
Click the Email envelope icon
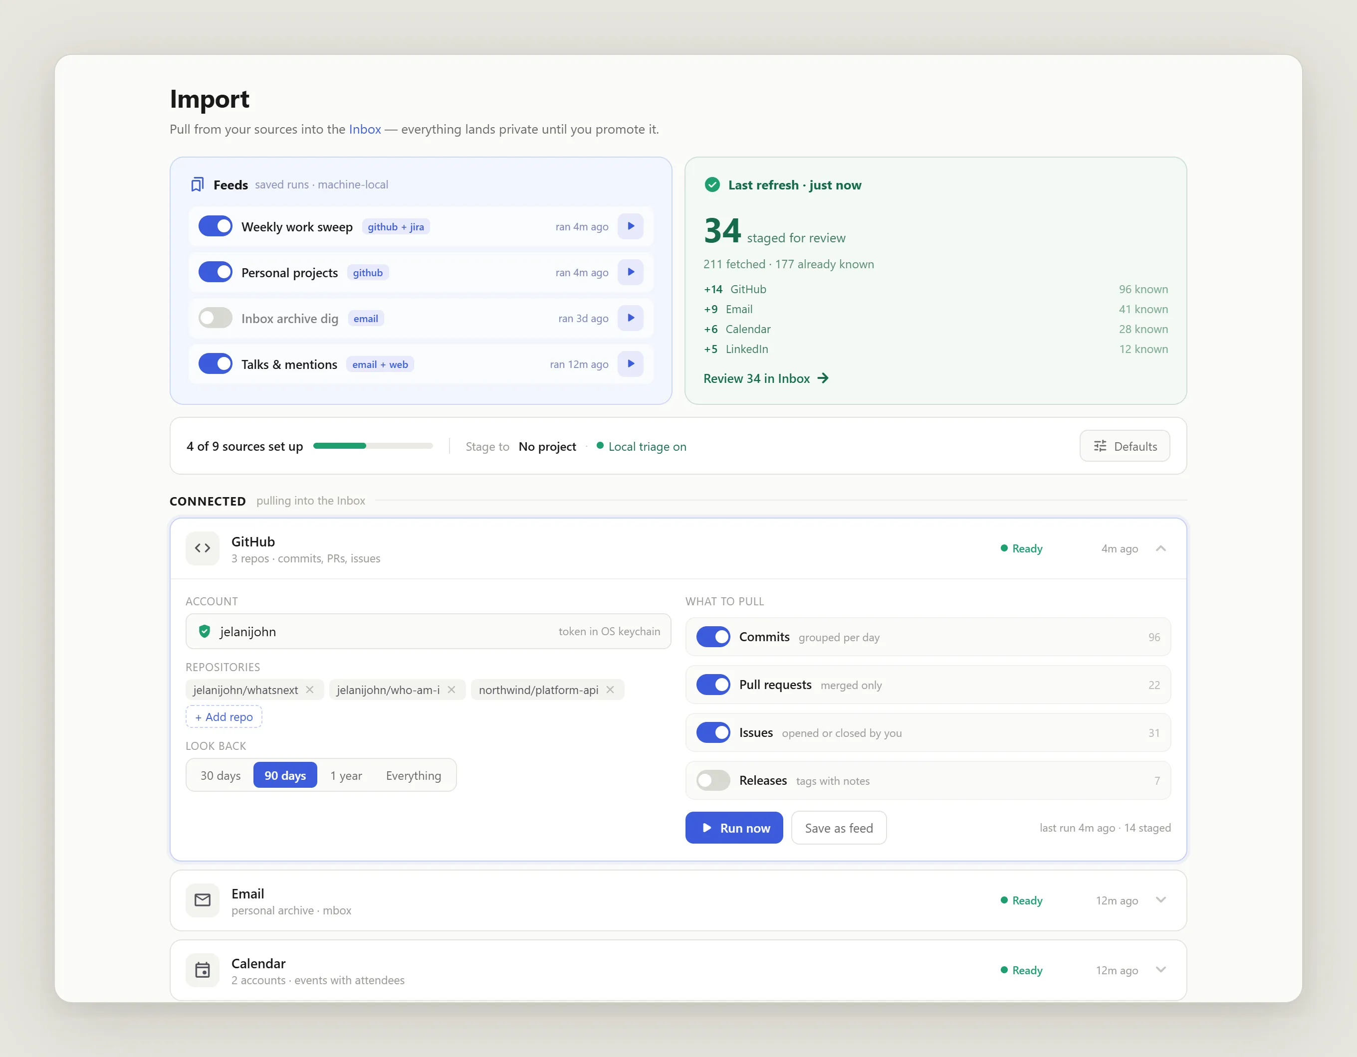[x=203, y=900]
